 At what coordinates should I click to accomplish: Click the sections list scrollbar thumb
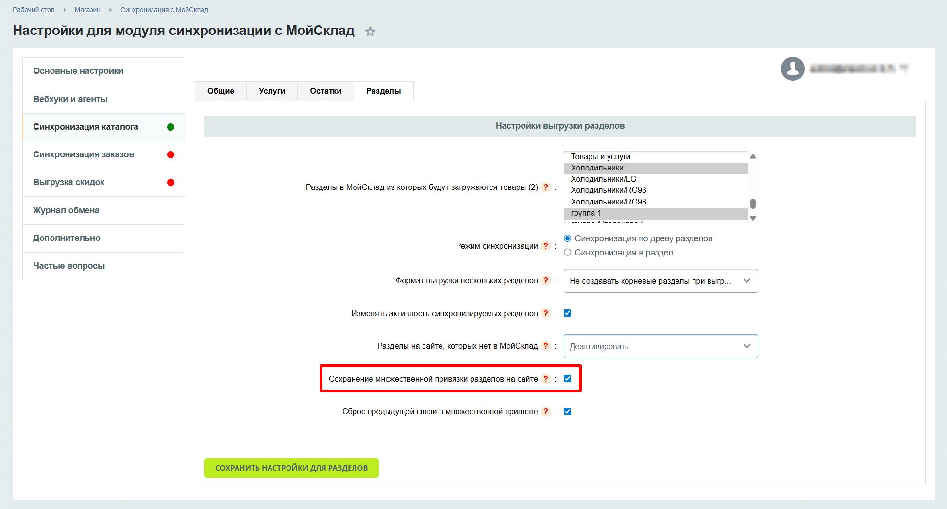click(753, 204)
